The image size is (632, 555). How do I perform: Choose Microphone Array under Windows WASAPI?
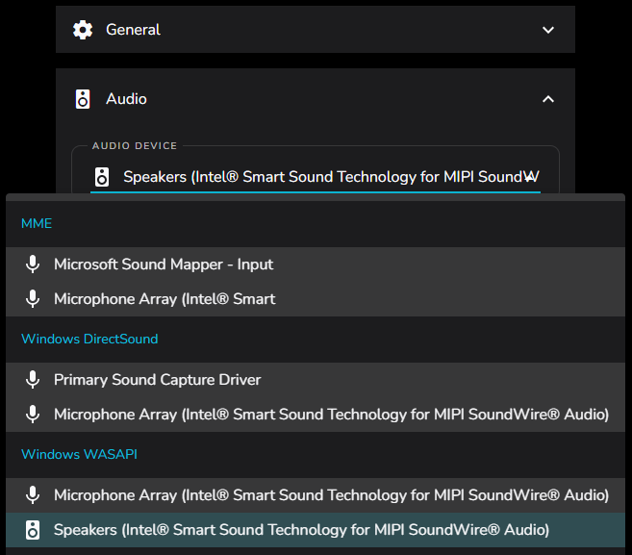(316, 495)
